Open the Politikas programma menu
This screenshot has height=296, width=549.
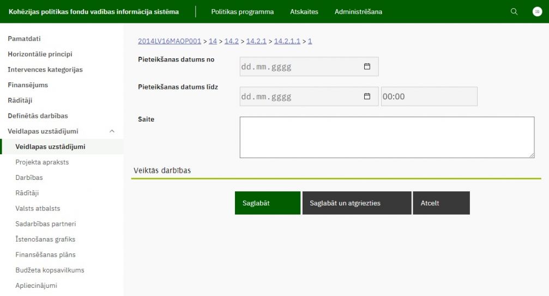coord(242,12)
